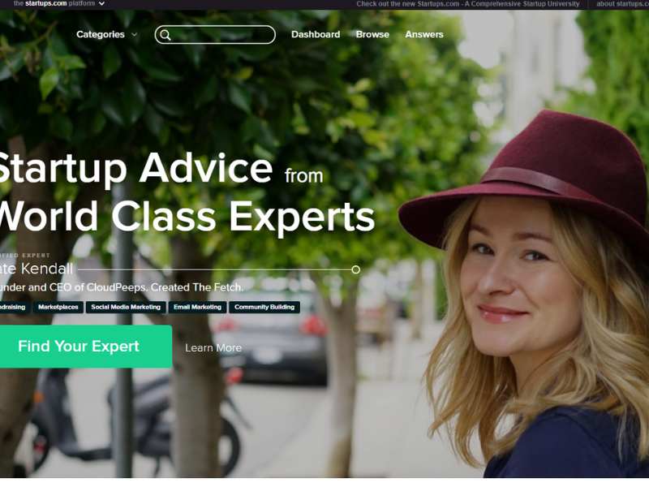Open the Browse menu item

[x=372, y=34]
